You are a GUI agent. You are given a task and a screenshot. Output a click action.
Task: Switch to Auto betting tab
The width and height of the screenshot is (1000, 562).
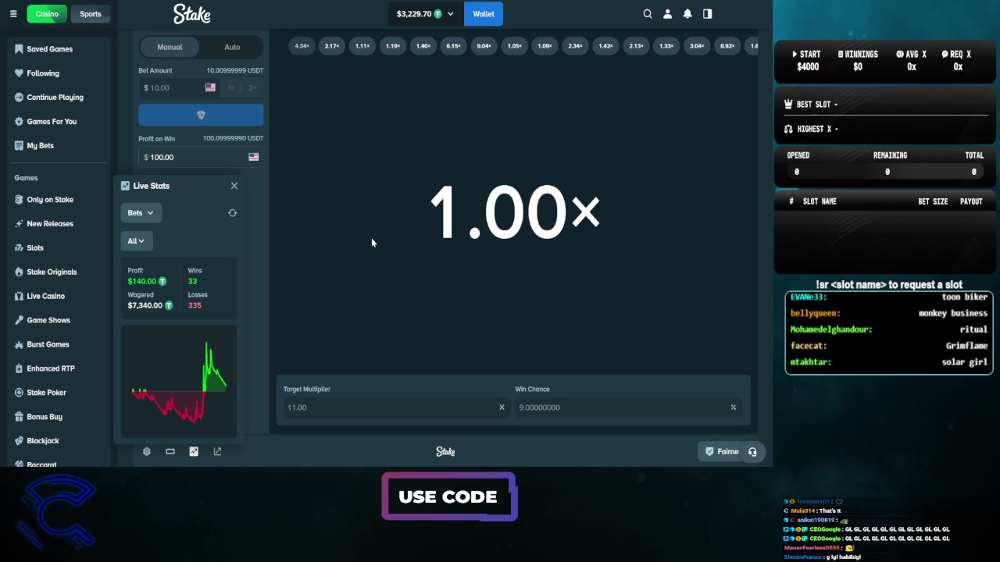pos(232,47)
